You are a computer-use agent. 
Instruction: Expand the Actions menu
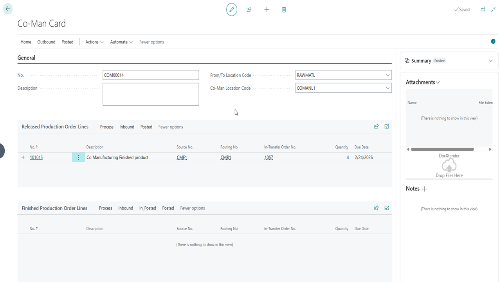94,42
